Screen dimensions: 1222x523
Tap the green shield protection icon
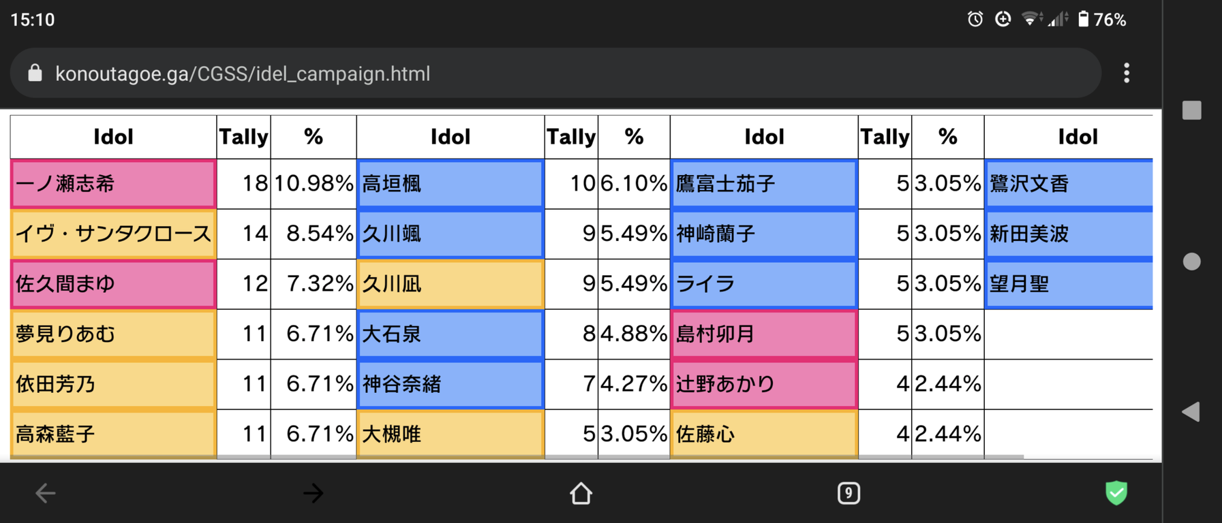(x=1116, y=492)
